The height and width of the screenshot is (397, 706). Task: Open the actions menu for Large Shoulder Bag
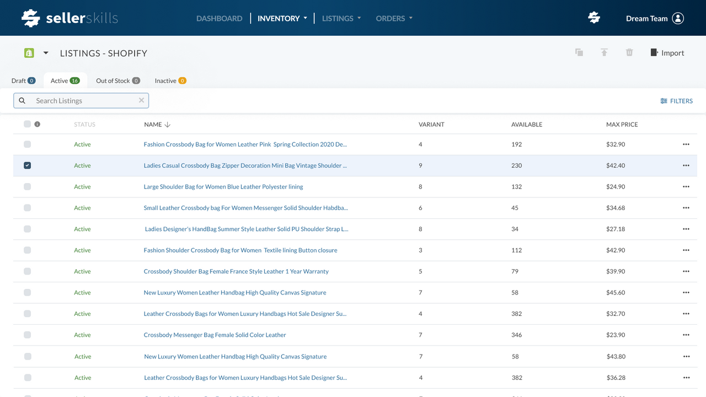tap(686, 186)
